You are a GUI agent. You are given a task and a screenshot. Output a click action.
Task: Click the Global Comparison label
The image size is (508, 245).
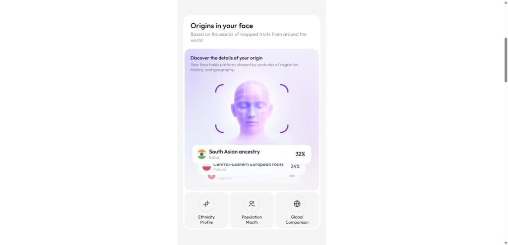297,220
